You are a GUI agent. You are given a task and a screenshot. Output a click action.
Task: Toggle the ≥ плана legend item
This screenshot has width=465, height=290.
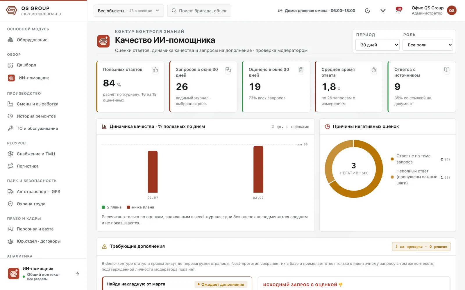click(x=112, y=207)
